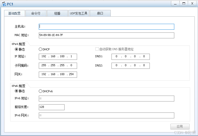Maximize the PC1 window

pyautogui.click(x=184, y=3)
